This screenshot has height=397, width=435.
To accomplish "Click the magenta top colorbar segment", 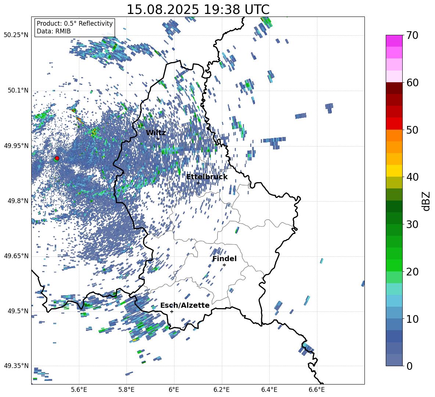I will click(394, 41).
